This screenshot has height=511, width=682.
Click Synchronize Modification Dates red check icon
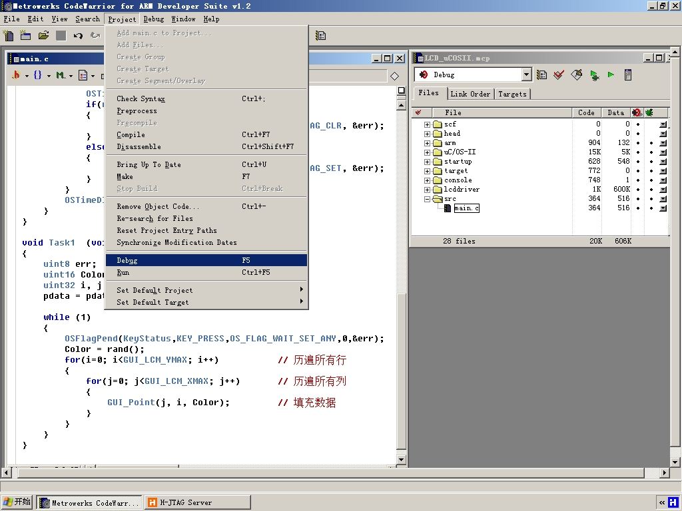coord(559,75)
